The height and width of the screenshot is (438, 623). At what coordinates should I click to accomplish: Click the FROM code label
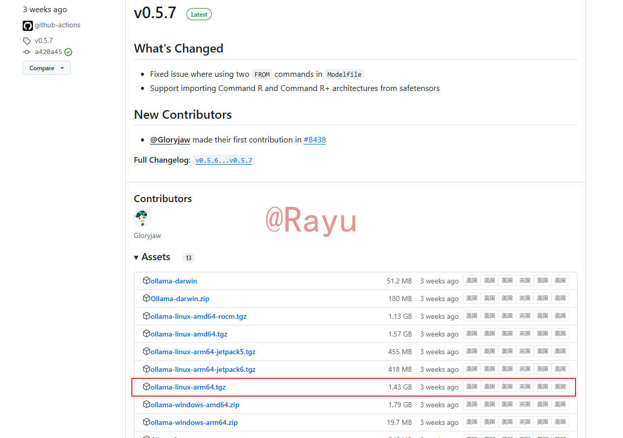262,74
